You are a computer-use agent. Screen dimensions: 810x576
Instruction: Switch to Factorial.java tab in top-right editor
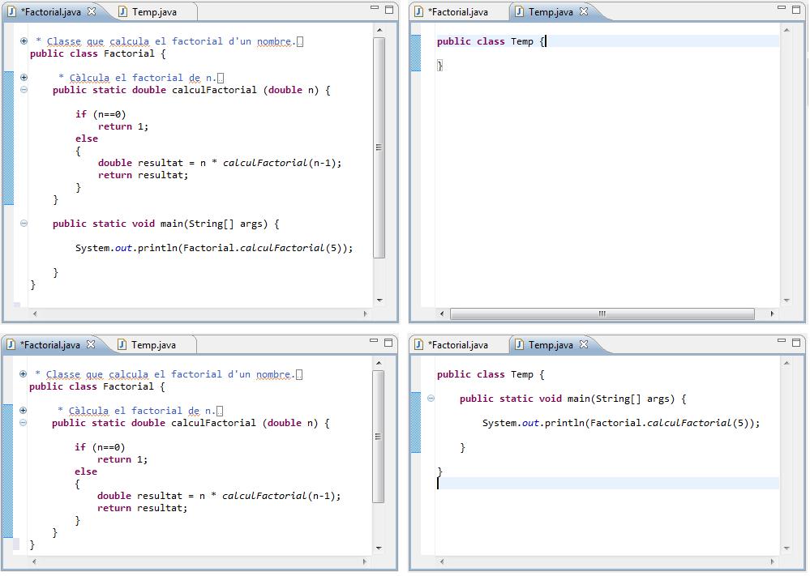click(x=457, y=12)
